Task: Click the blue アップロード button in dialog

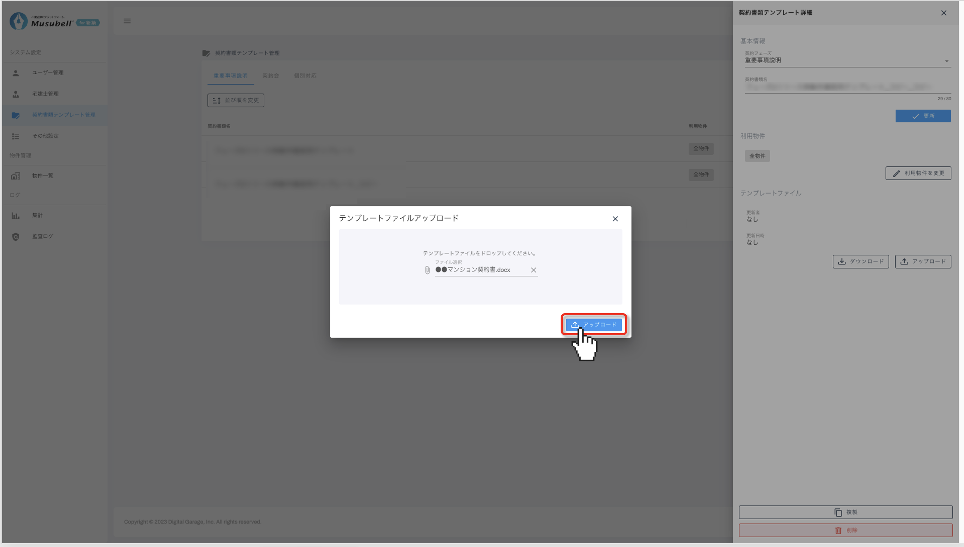Action: (593, 325)
